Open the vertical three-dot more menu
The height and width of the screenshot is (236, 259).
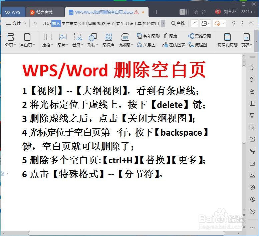coord(243,23)
